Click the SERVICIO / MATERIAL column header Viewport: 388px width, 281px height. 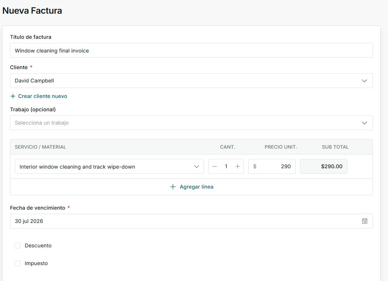40,147
